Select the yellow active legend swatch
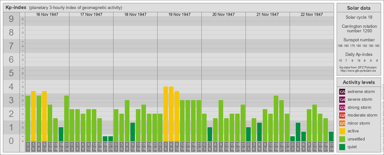This screenshot has height=155, width=384. 342,131
